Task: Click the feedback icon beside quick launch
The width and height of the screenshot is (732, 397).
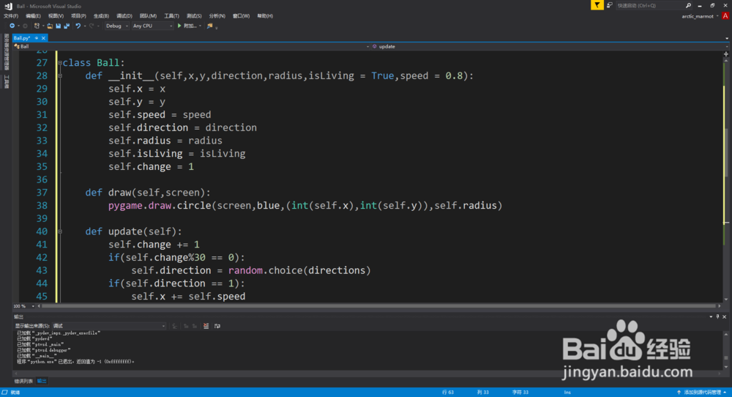Action: click(609, 5)
